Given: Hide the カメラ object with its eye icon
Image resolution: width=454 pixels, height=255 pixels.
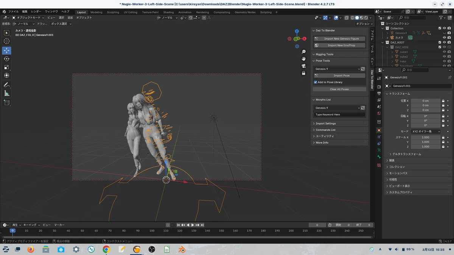Looking at the screenshot, I should click(x=445, y=38).
